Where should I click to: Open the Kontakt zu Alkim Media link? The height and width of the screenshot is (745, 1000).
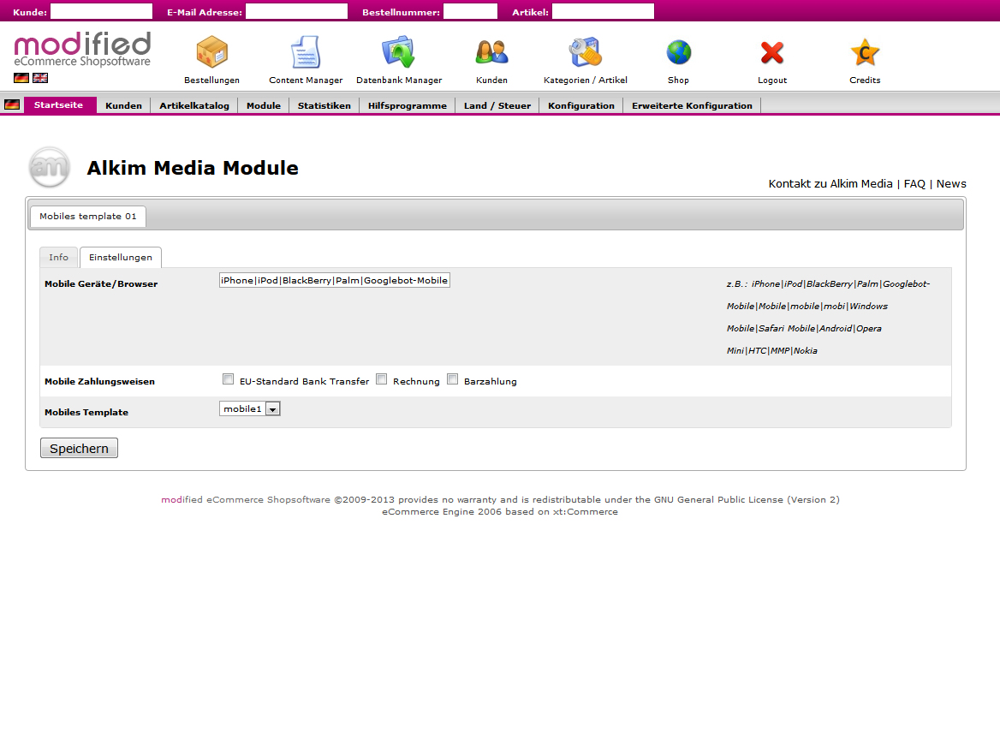coord(830,184)
